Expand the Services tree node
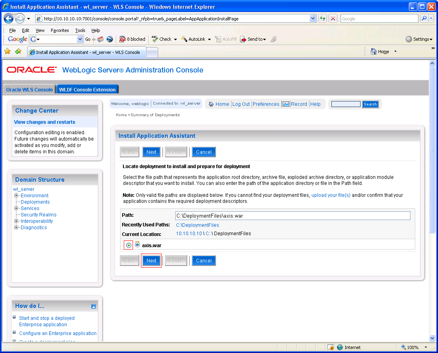The width and height of the screenshot is (438, 353). [16, 208]
